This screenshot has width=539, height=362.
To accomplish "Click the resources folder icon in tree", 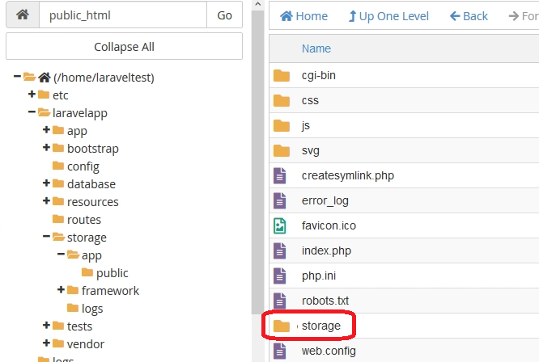I will (58, 201).
